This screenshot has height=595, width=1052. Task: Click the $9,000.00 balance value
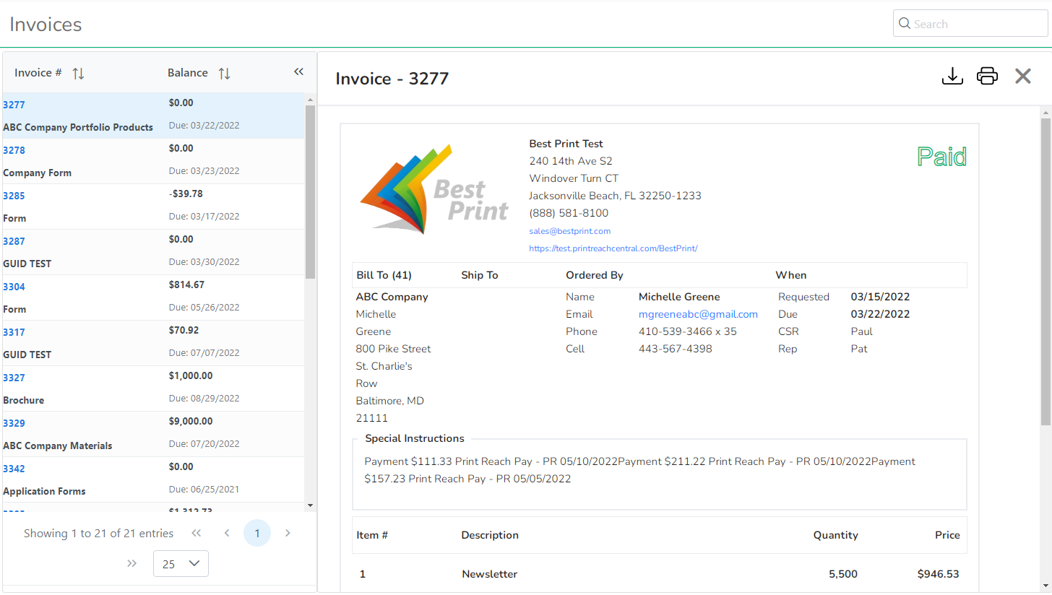pos(191,421)
